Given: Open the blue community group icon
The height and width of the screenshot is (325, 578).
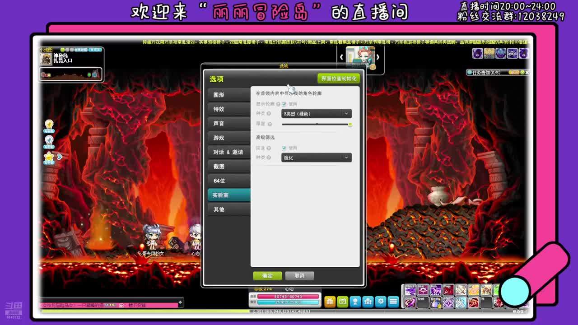Looking at the screenshot, I should coord(368,302).
